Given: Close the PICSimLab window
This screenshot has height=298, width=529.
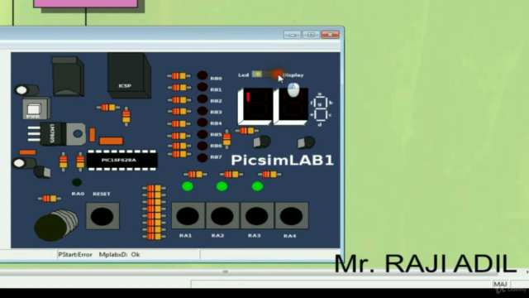Looking at the screenshot, I should pos(330,35).
